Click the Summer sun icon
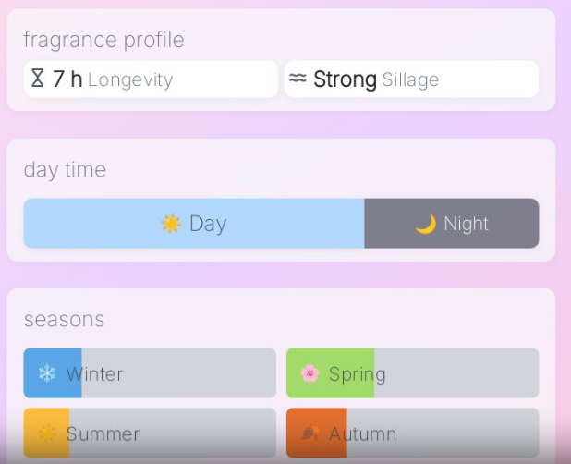Screen dimensions: 571x464 tap(46, 433)
